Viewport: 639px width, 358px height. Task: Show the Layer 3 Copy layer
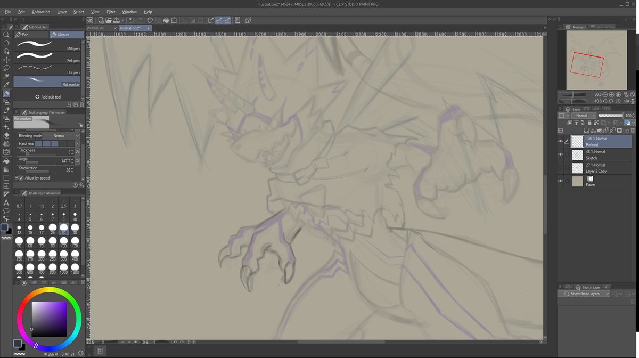[x=560, y=168]
